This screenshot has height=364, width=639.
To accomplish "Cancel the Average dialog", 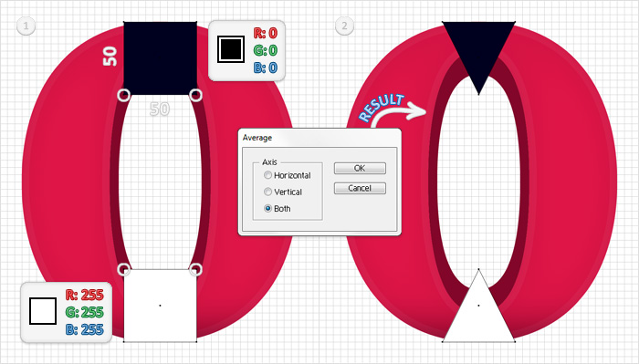I will pyautogui.click(x=360, y=188).
